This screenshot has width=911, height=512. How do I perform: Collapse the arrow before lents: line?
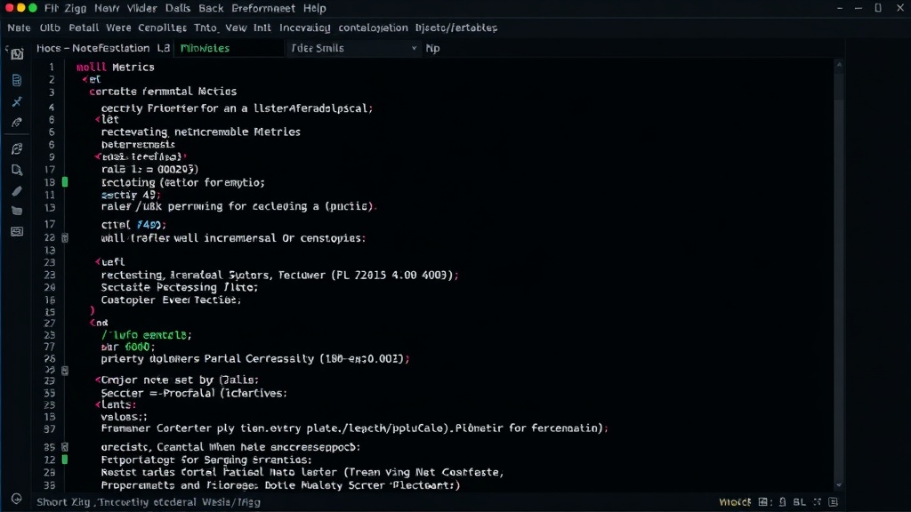98,405
